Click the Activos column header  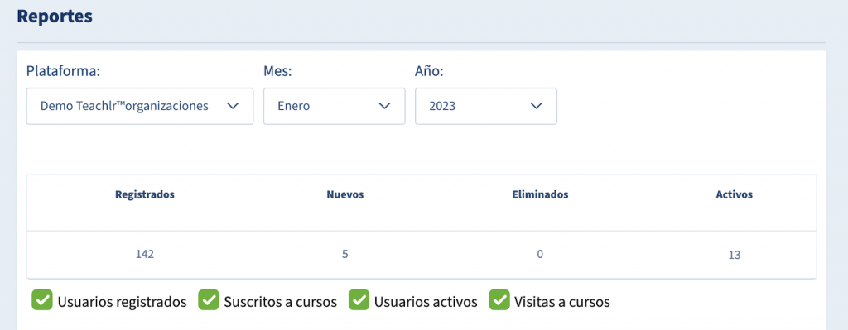click(734, 195)
